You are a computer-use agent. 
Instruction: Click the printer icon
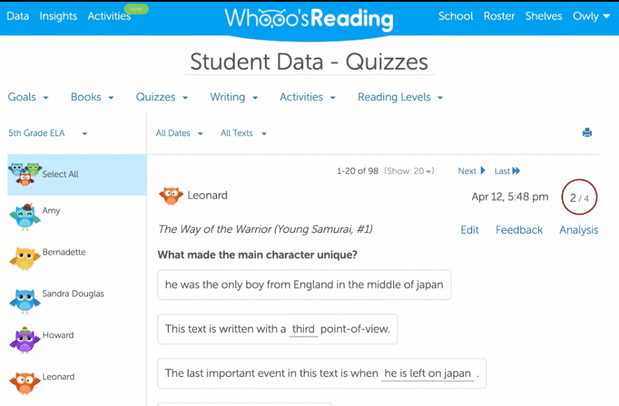[x=587, y=132]
